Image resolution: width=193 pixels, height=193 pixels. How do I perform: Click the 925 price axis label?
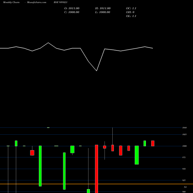[184, 180]
